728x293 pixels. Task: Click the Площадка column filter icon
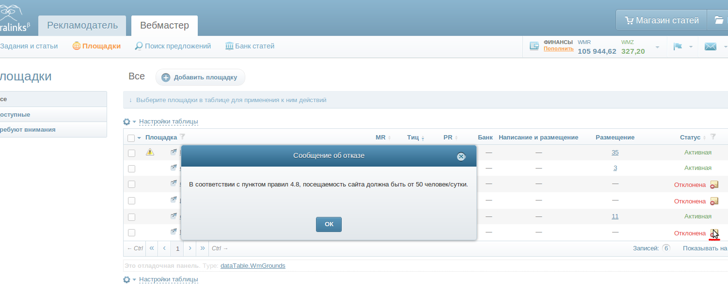[x=182, y=137]
